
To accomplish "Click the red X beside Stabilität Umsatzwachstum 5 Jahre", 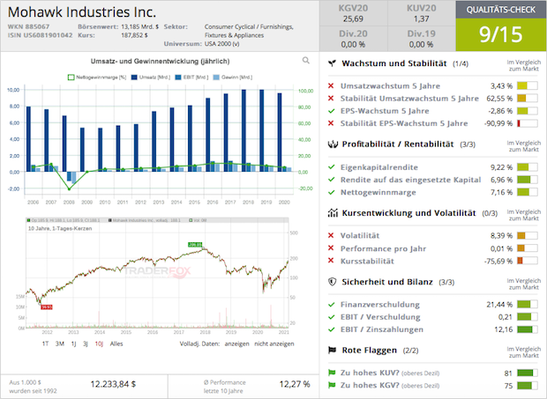I will click(x=331, y=98).
